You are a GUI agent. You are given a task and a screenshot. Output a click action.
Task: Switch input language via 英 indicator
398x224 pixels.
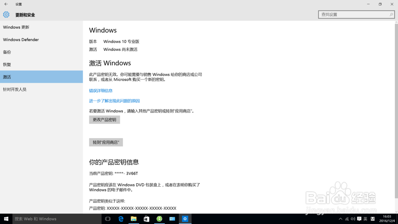tap(365, 219)
